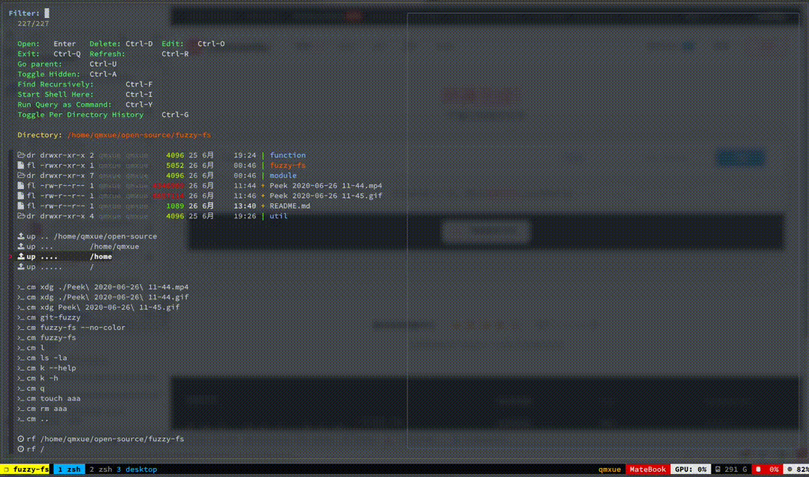Click folder icon of module directory row
Viewport: 809px width, 477px height.
click(x=21, y=175)
